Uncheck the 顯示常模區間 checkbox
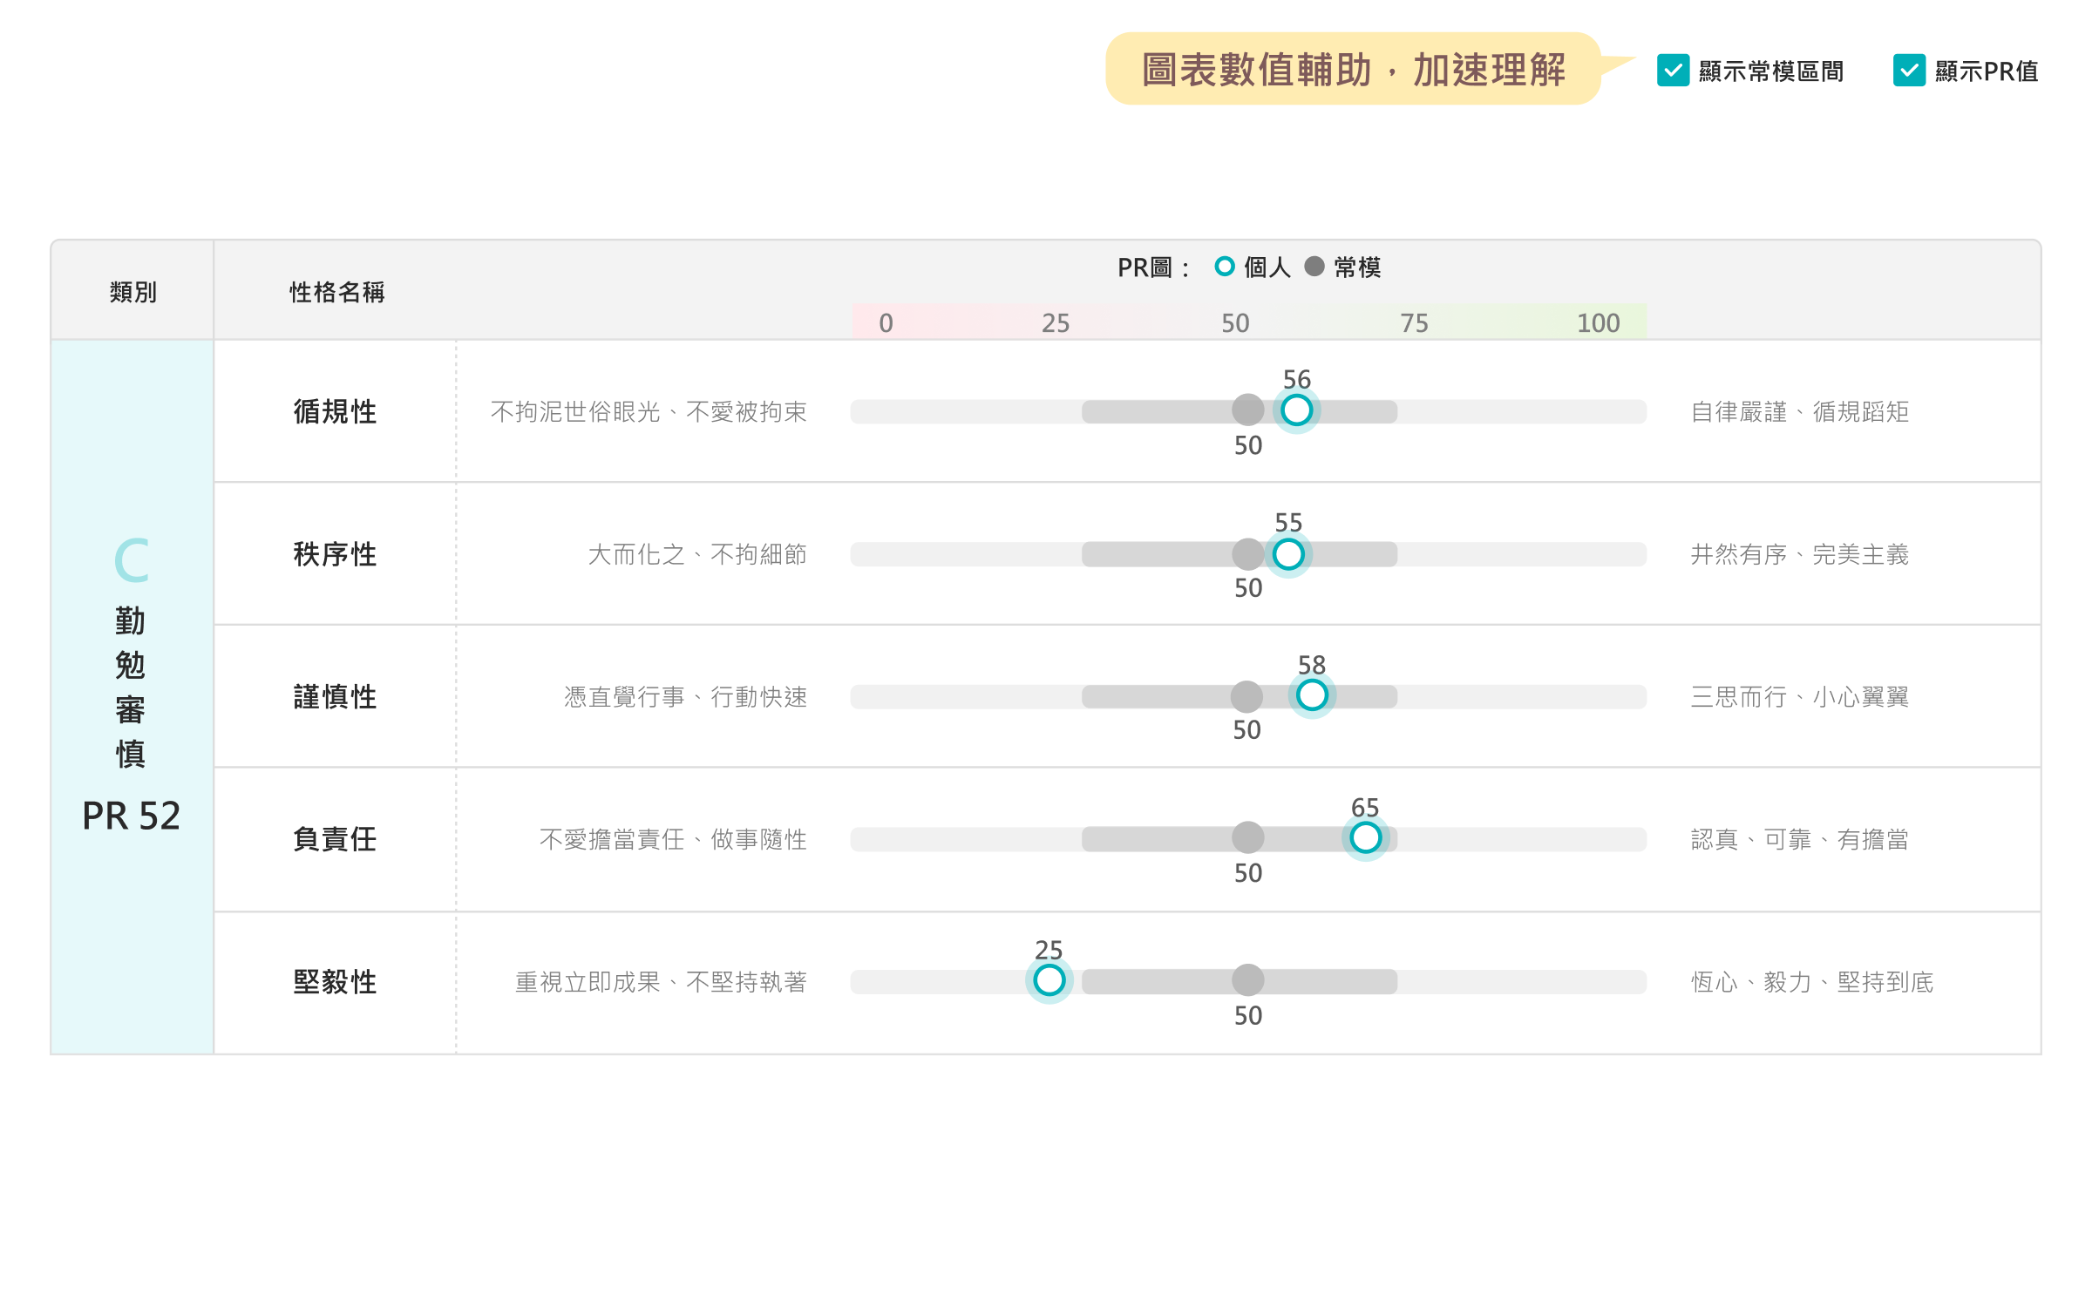 point(1673,71)
